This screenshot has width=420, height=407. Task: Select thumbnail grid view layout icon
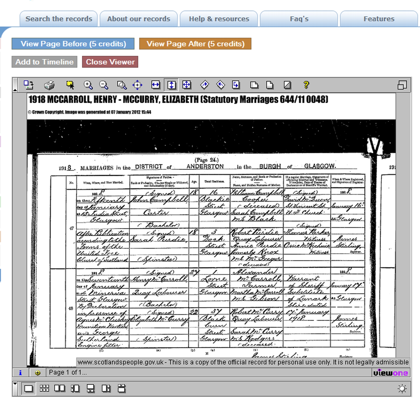coord(44,389)
